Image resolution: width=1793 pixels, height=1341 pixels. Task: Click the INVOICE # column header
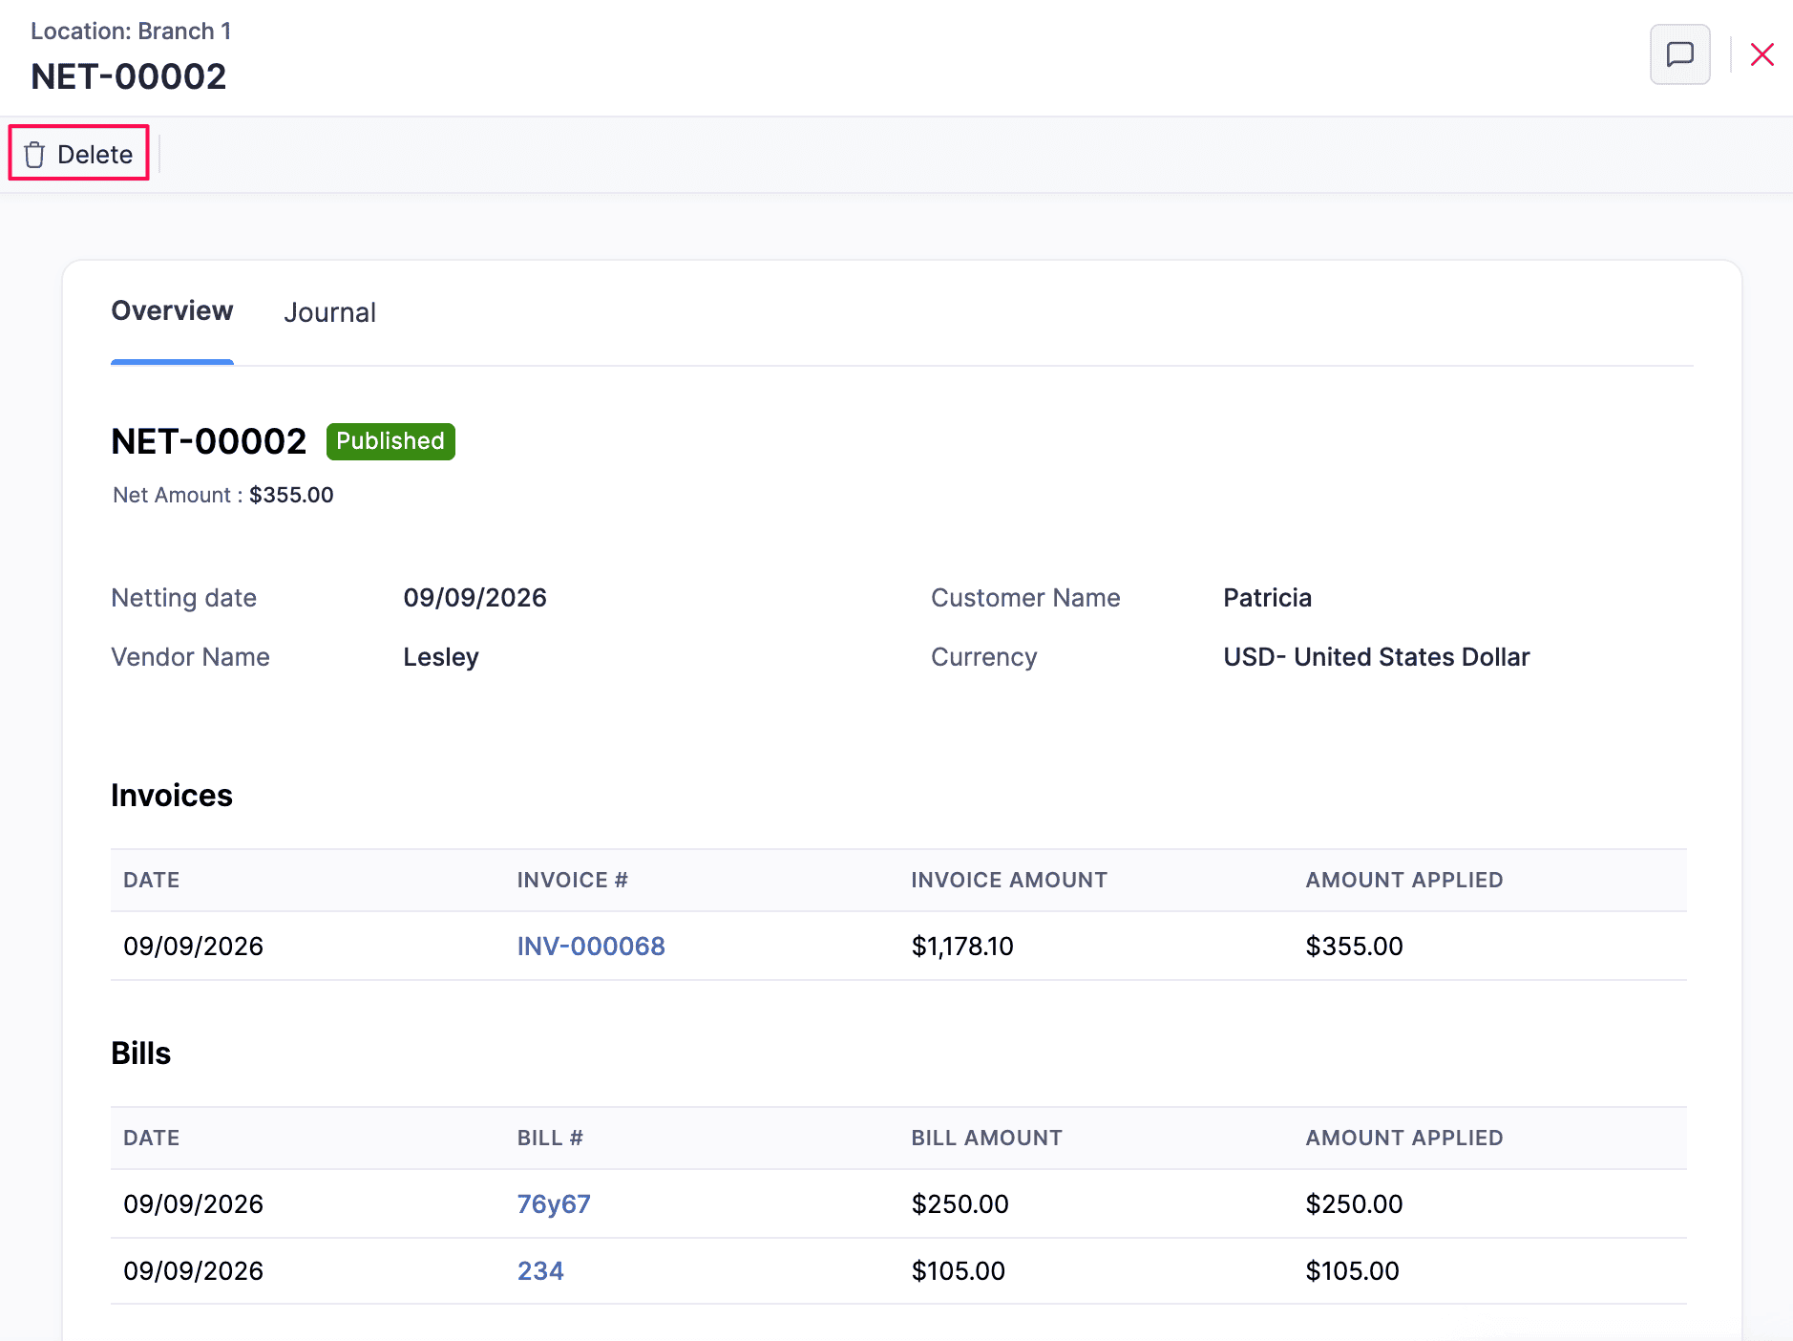(x=572, y=880)
